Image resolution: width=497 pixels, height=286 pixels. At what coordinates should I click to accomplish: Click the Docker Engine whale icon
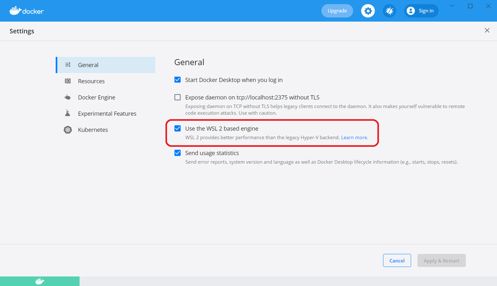68,97
